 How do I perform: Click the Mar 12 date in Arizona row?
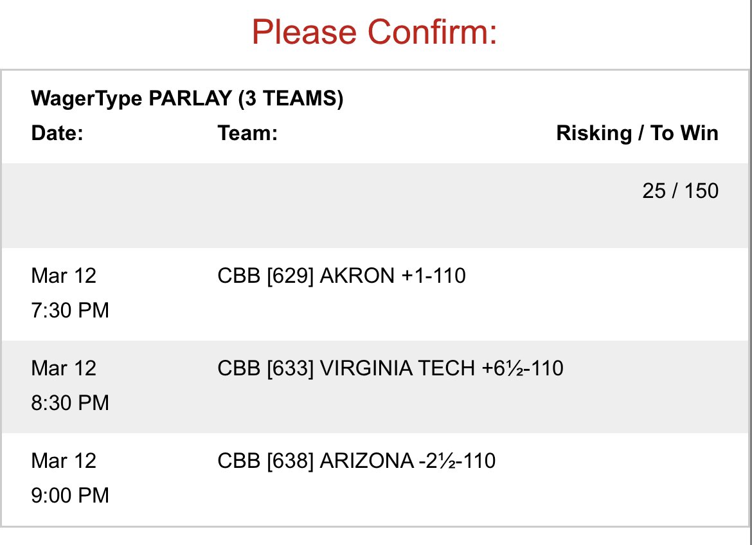pos(64,461)
